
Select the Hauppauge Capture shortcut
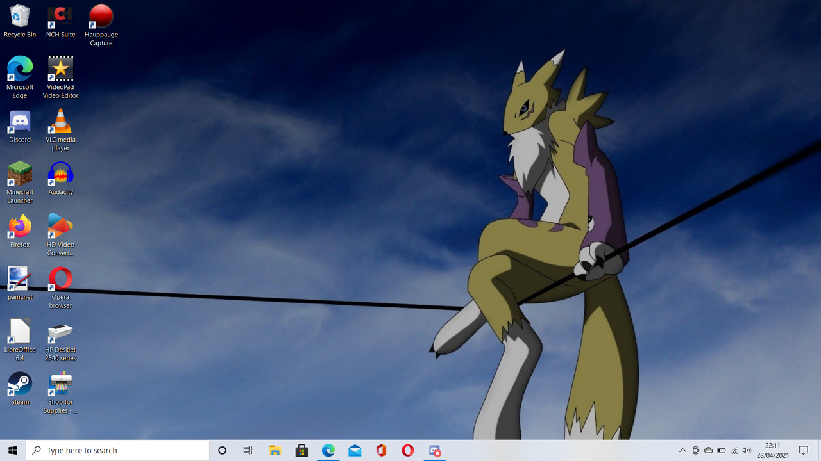101,26
